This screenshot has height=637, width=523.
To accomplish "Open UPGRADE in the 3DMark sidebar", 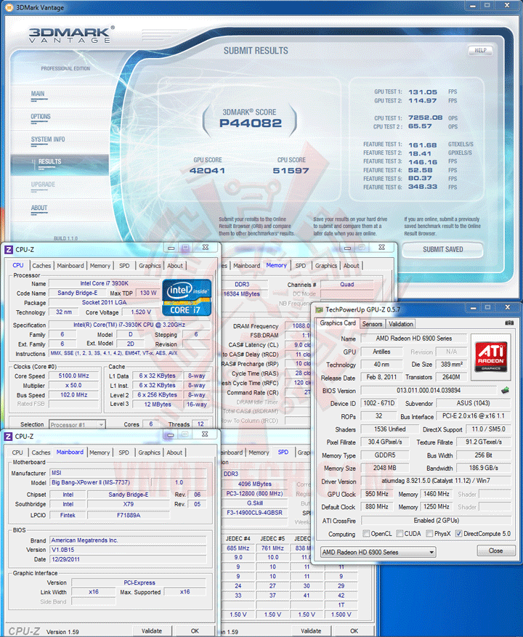I will click(x=43, y=184).
